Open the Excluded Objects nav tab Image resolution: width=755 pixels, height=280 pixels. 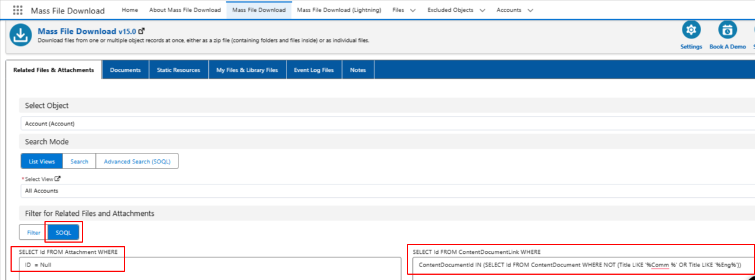pyautogui.click(x=451, y=10)
